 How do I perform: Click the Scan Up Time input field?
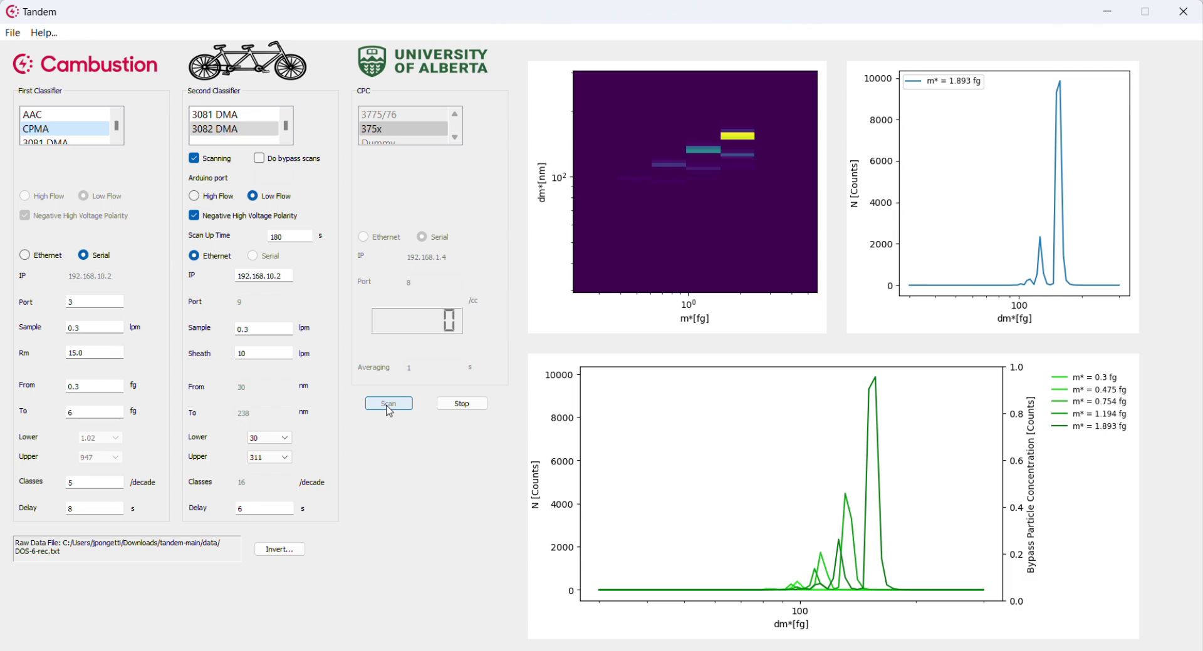(289, 236)
